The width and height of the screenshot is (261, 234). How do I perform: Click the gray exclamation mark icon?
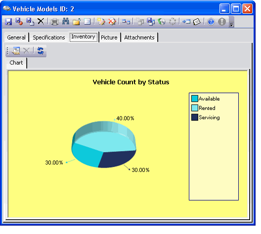[x=222, y=22]
